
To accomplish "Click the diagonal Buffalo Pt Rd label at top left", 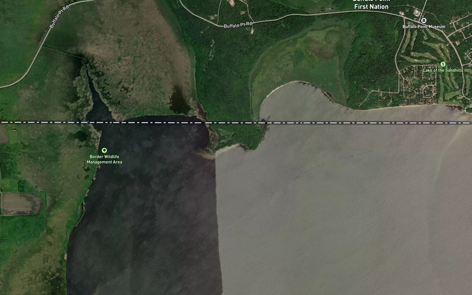I will pyautogui.click(x=59, y=17).
